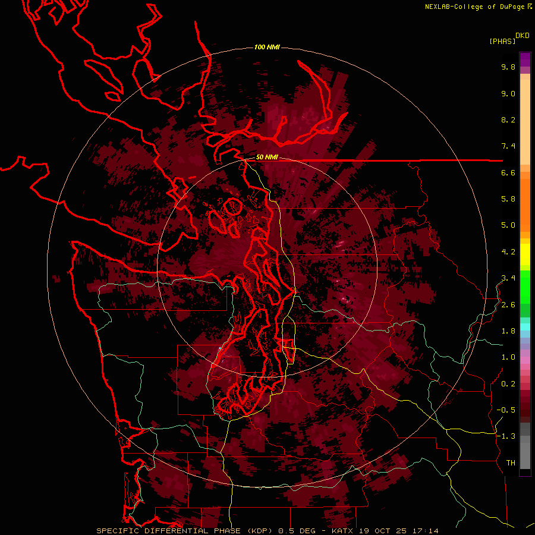Click the 7.4 legend value

pyautogui.click(x=508, y=146)
